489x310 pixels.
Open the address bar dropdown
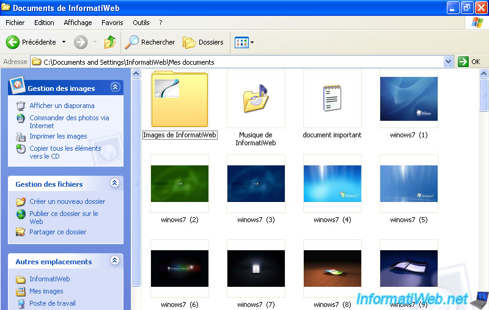click(448, 62)
